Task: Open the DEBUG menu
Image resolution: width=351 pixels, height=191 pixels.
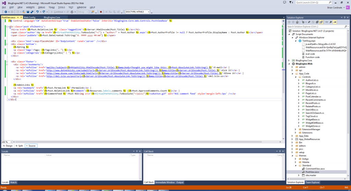Action: pos(41,7)
